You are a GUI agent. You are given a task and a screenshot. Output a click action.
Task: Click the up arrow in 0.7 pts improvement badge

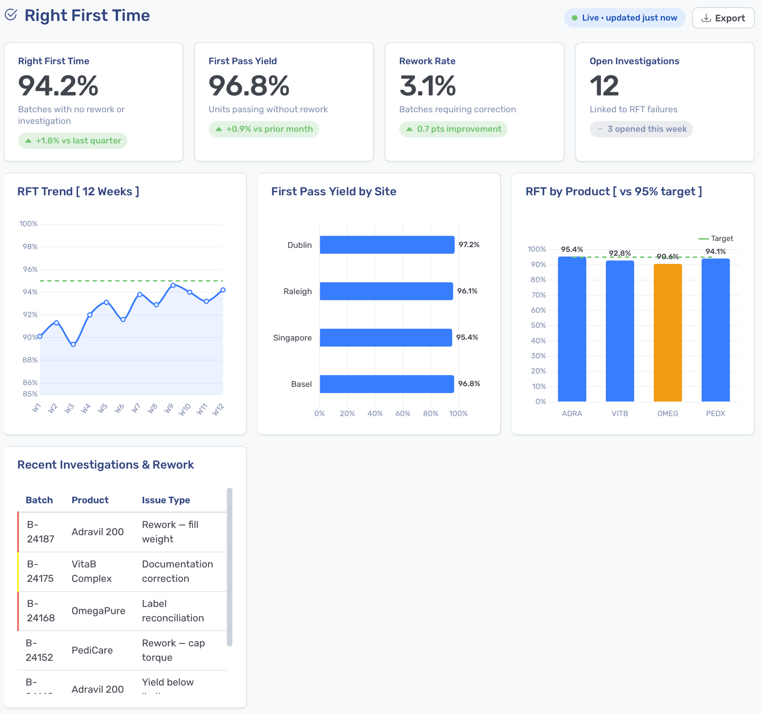[x=409, y=129]
